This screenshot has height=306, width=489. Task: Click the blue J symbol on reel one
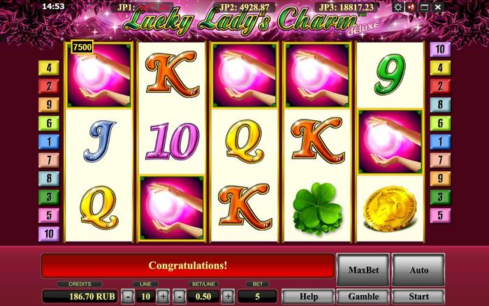click(x=99, y=141)
